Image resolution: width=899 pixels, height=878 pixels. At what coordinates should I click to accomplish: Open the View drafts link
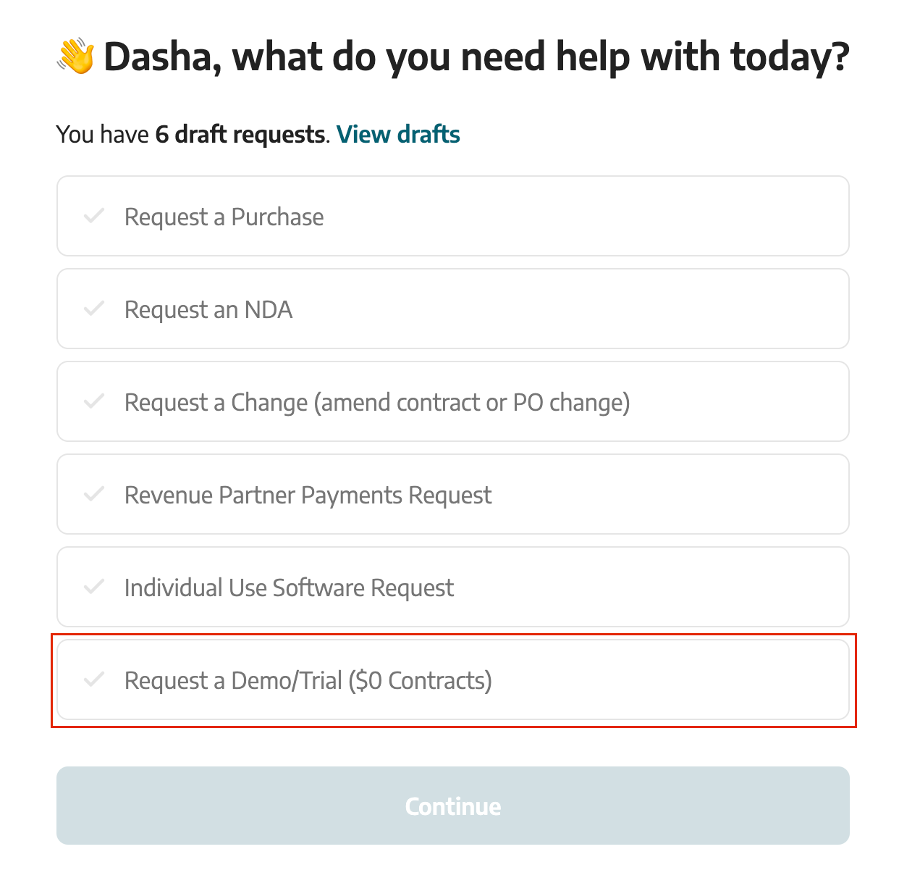(x=398, y=135)
